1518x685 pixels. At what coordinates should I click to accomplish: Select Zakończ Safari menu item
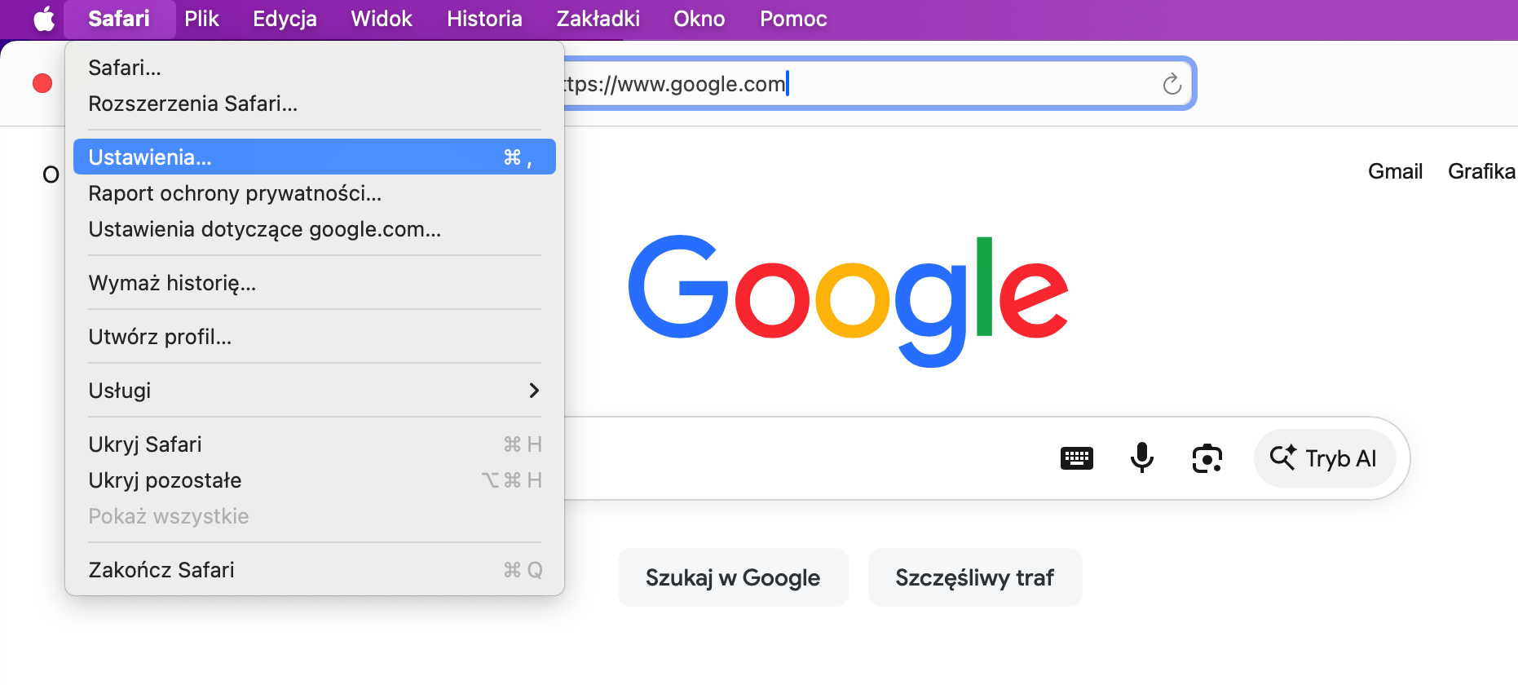tap(315, 570)
